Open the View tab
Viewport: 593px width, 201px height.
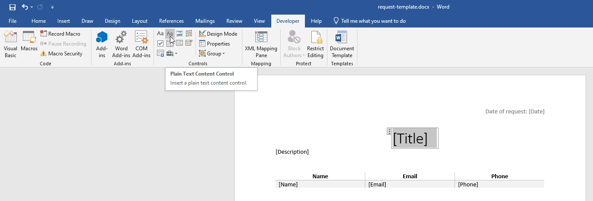point(259,21)
